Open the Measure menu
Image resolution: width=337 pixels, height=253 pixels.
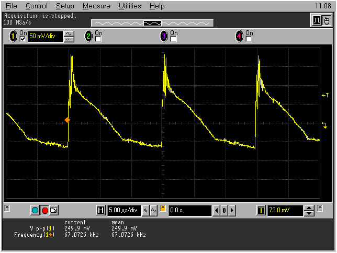click(x=96, y=6)
